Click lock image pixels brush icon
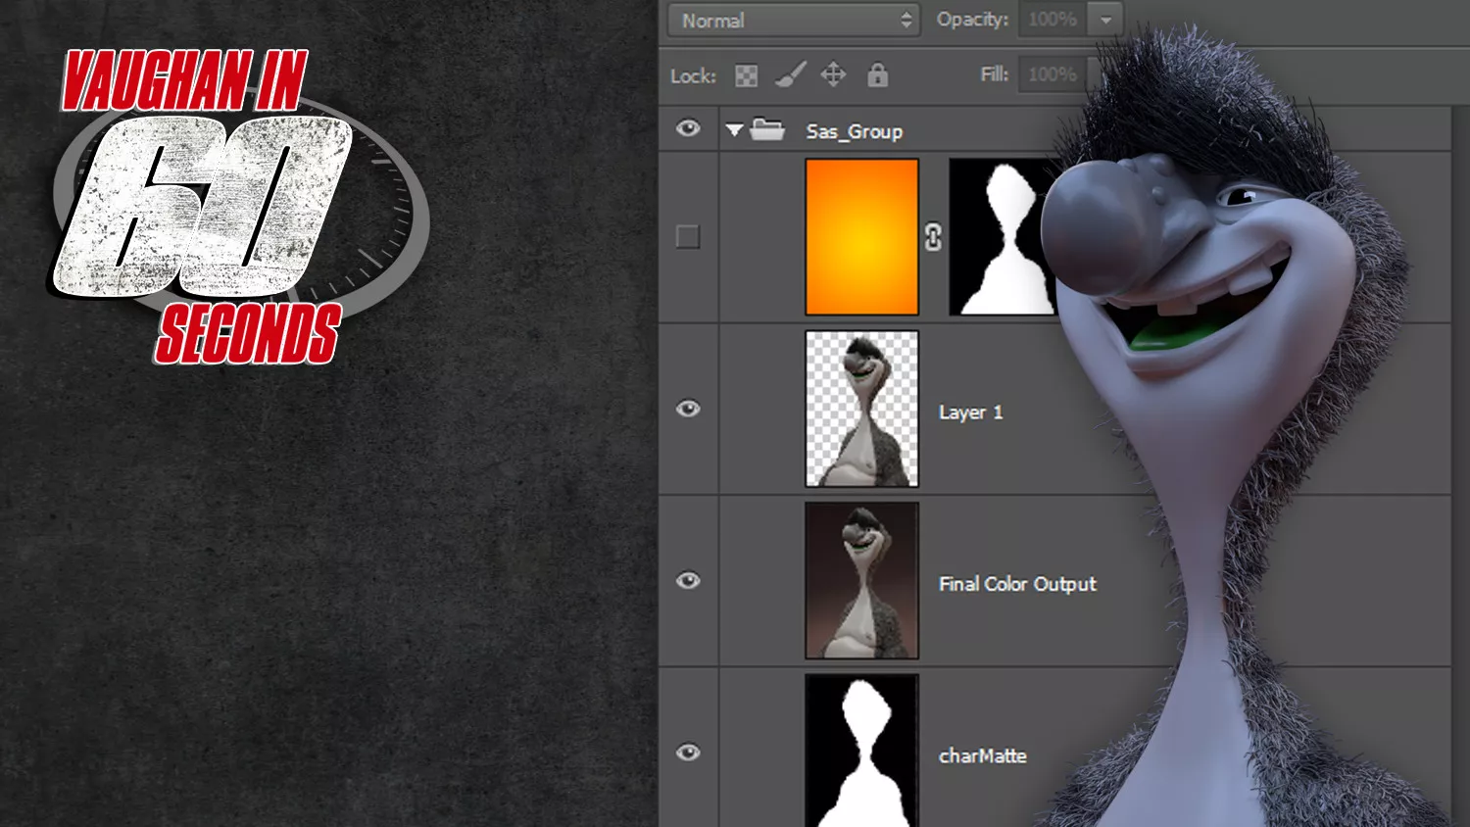This screenshot has height=827, width=1470. [x=790, y=74]
